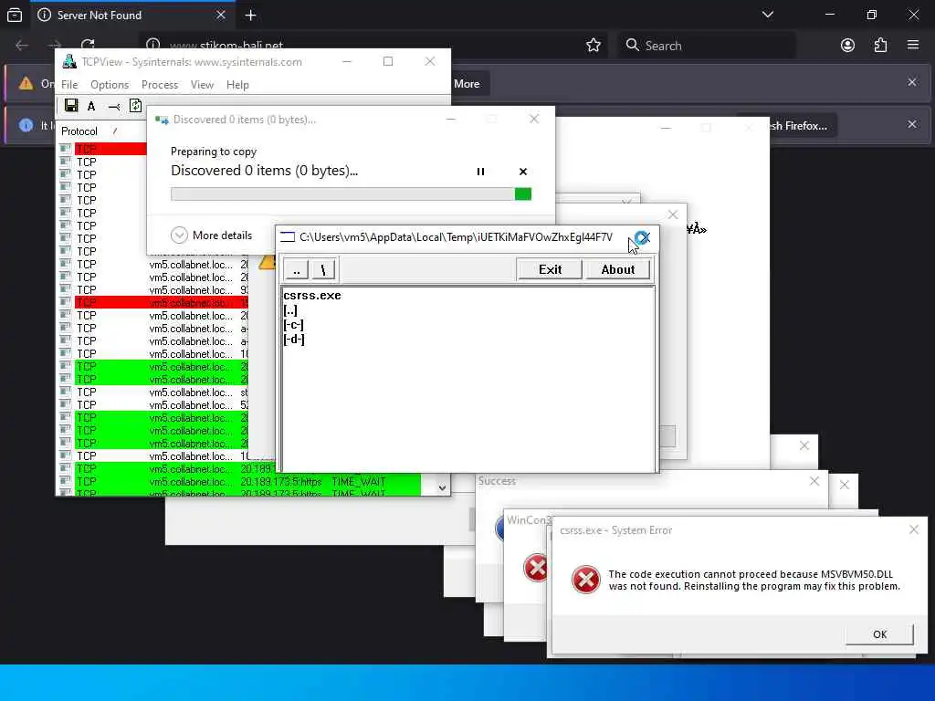
Task: Click the down arrow on the TCPView scrollbar
Action: pos(442,487)
